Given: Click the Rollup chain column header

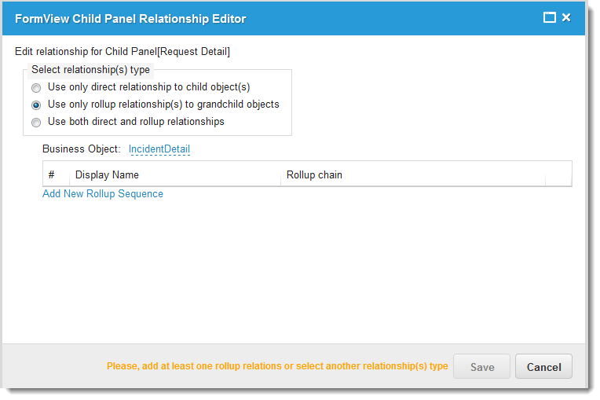Looking at the screenshot, I should tap(314, 174).
